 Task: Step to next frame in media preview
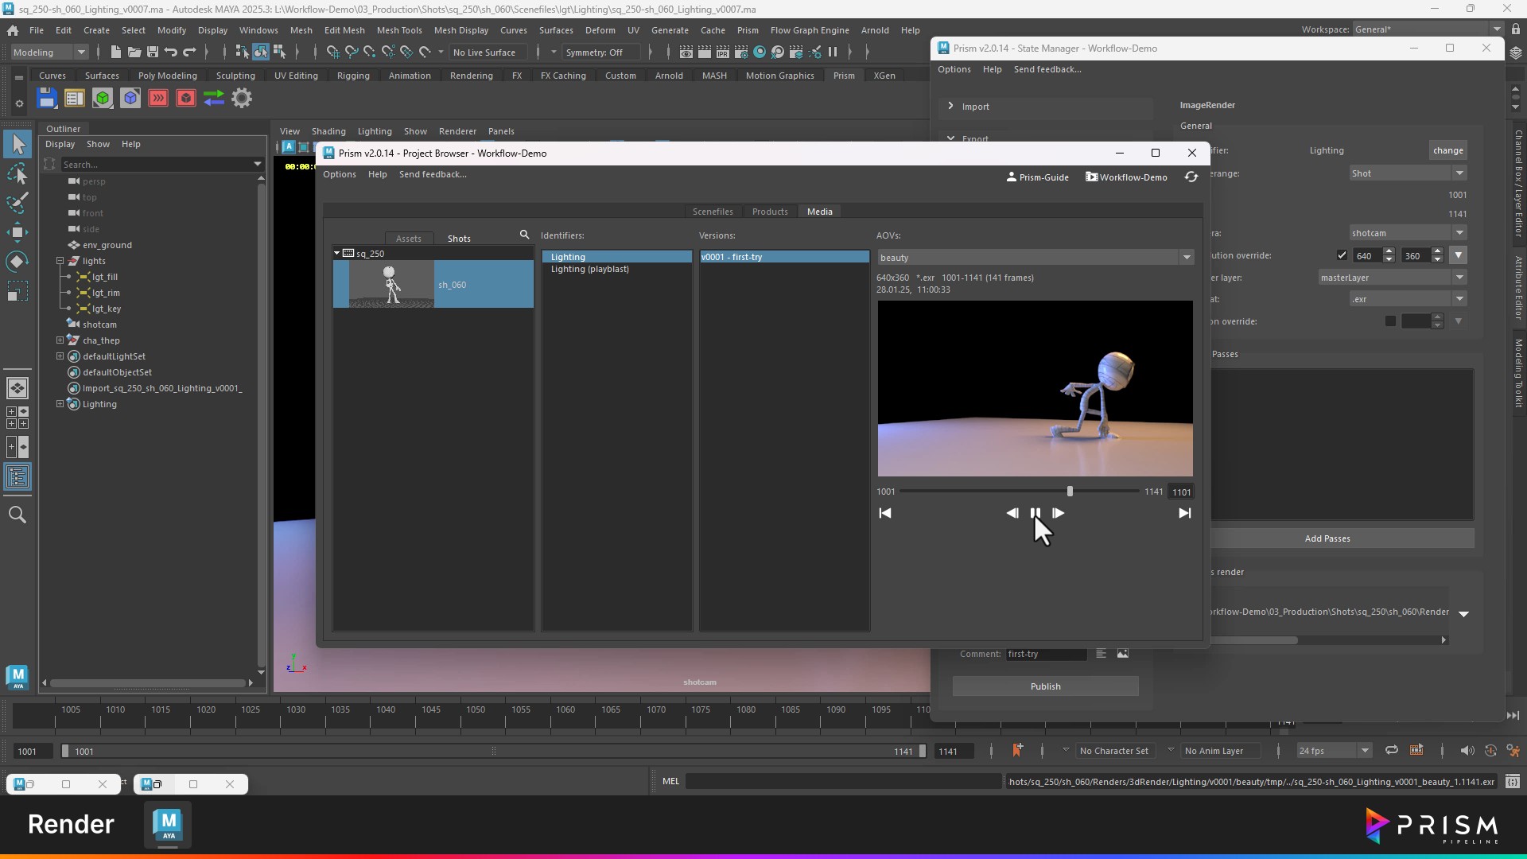[x=1058, y=513]
